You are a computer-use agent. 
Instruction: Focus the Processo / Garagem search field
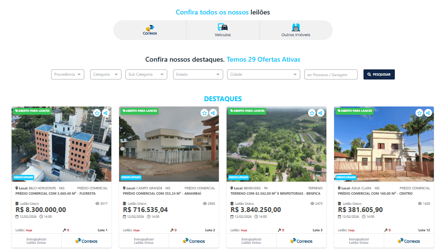331,75
